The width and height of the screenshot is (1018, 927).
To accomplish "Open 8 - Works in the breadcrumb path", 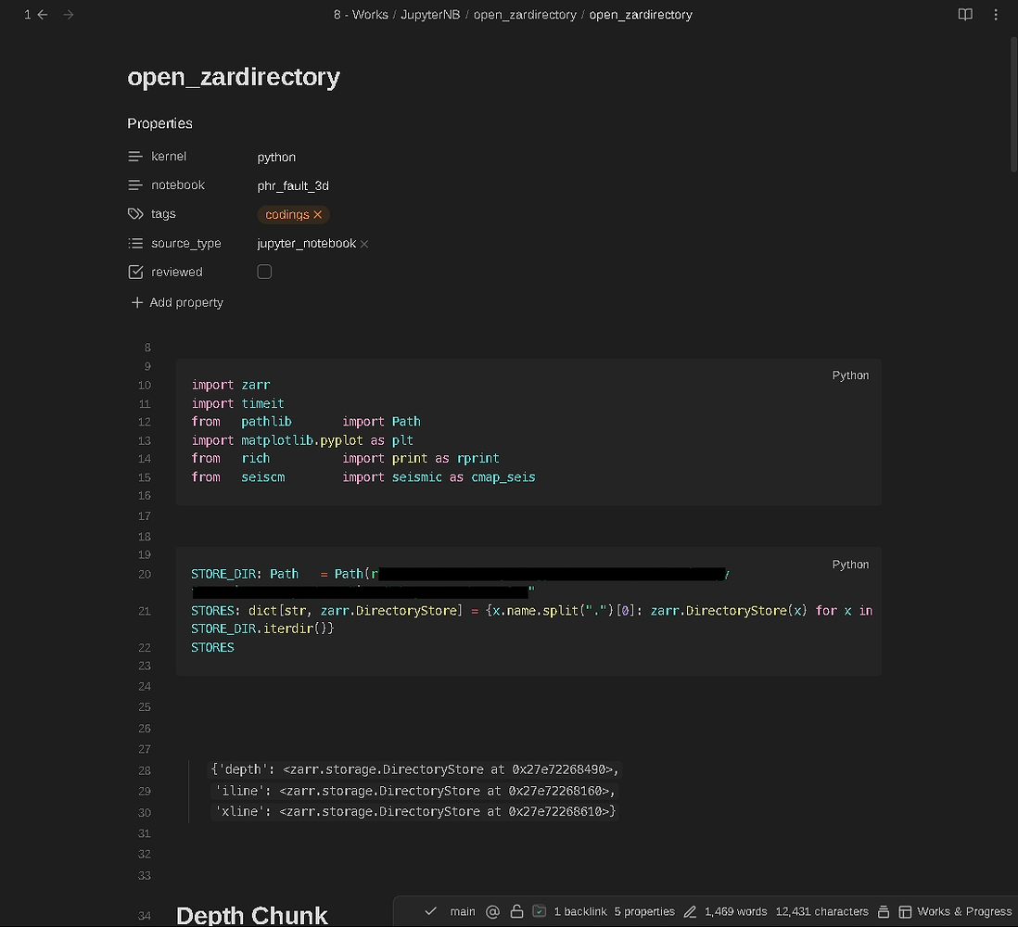I will [360, 14].
